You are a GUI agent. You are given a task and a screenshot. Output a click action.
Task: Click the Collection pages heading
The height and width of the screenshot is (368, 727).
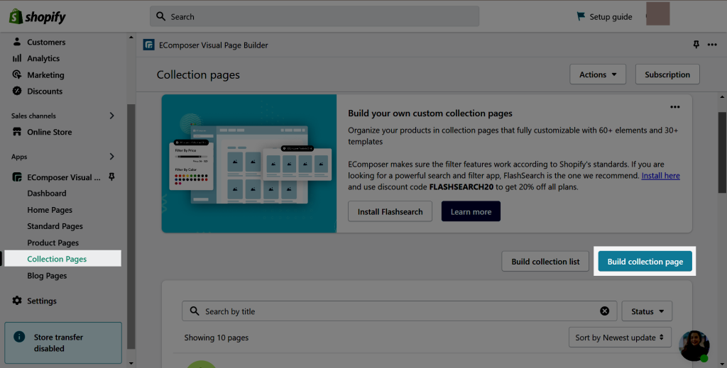198,74
